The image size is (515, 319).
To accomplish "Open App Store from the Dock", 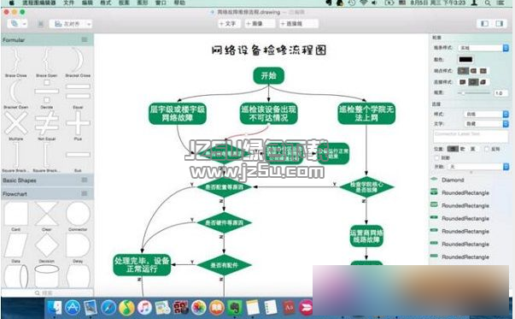I will click(x=73, y=308).
